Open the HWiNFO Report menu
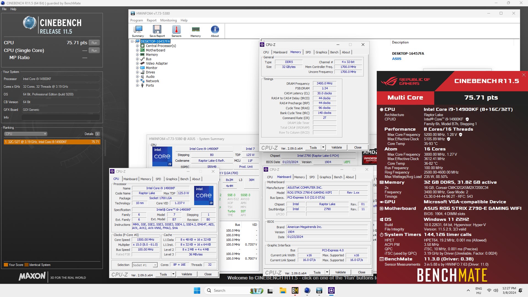Image resolution: width=528 pixels, height=297 pixels. pyautogui.click(x=152, y=20)
